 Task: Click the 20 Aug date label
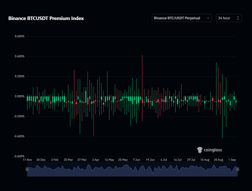[218, 160]
